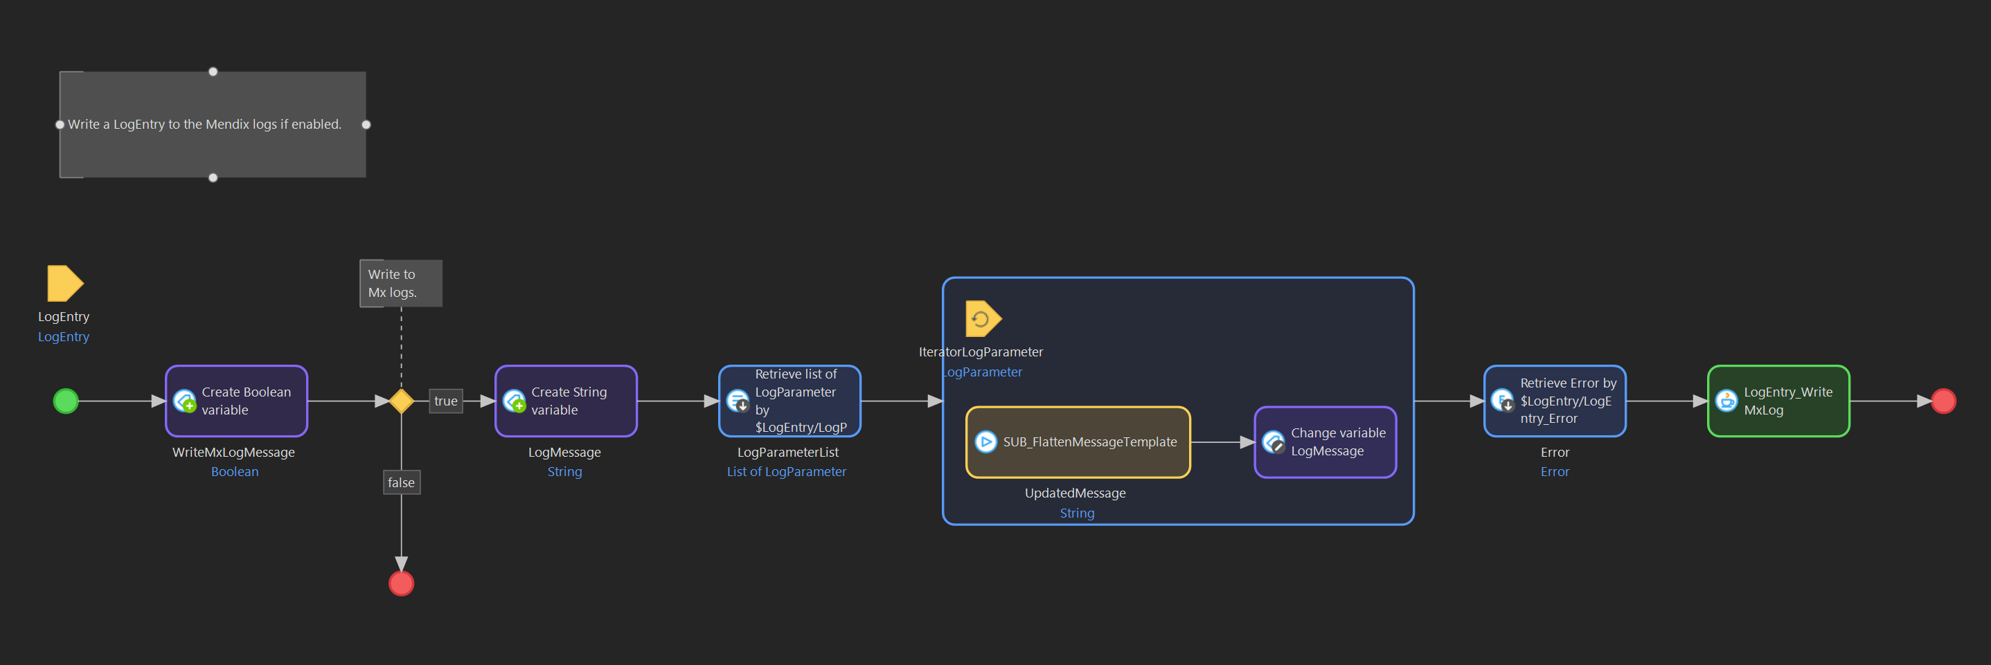The height and width of the screenshot is (665, 1991).
Task: Click the LogEntry type link under the parameter
Action: click(64, 337)
